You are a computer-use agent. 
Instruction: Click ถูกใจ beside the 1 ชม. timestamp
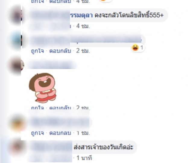(37, 133)
